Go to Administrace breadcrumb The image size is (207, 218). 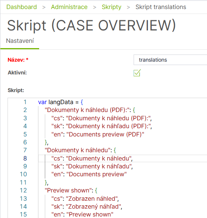coord(69,7)
